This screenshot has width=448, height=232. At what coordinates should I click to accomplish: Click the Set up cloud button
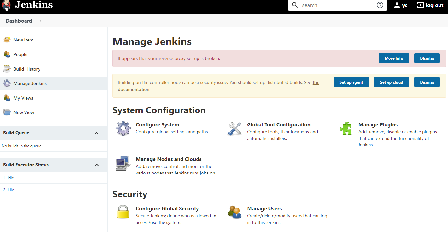pos(391,82)
